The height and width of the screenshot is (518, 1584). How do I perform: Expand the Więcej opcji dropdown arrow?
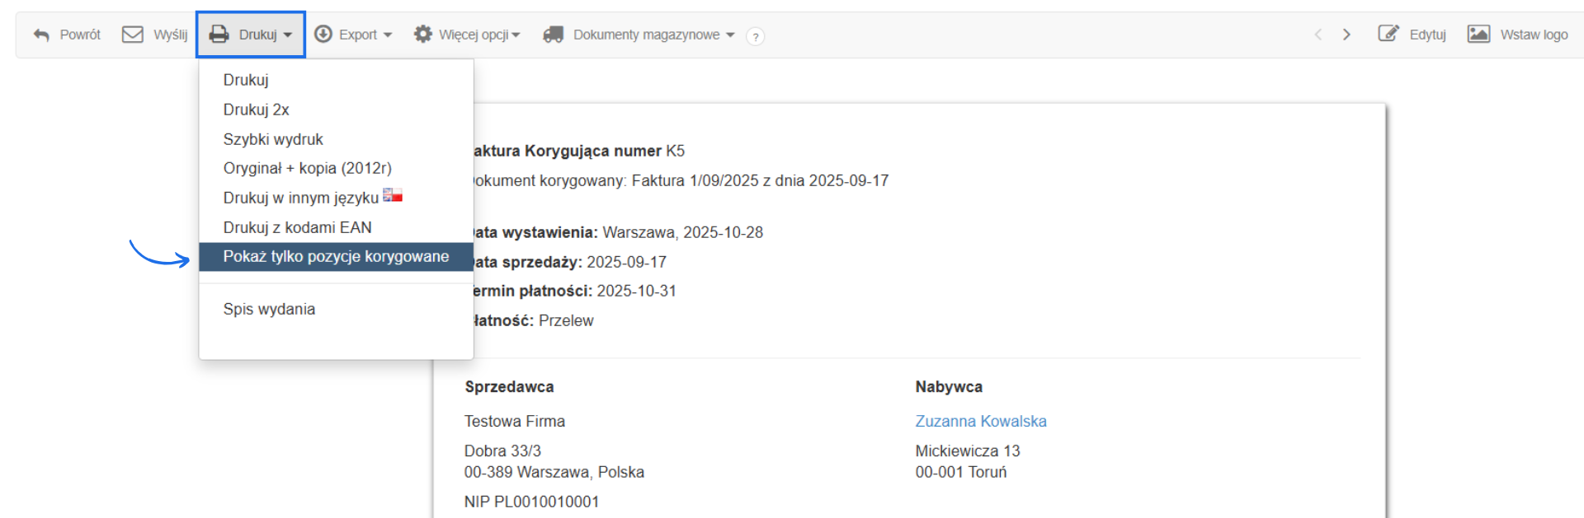(516, 35)
